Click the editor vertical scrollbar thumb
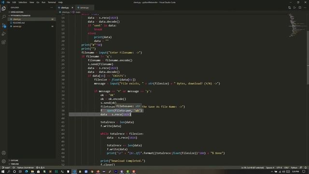The width and height of the screenshot is (309, 174). point(308,58)
